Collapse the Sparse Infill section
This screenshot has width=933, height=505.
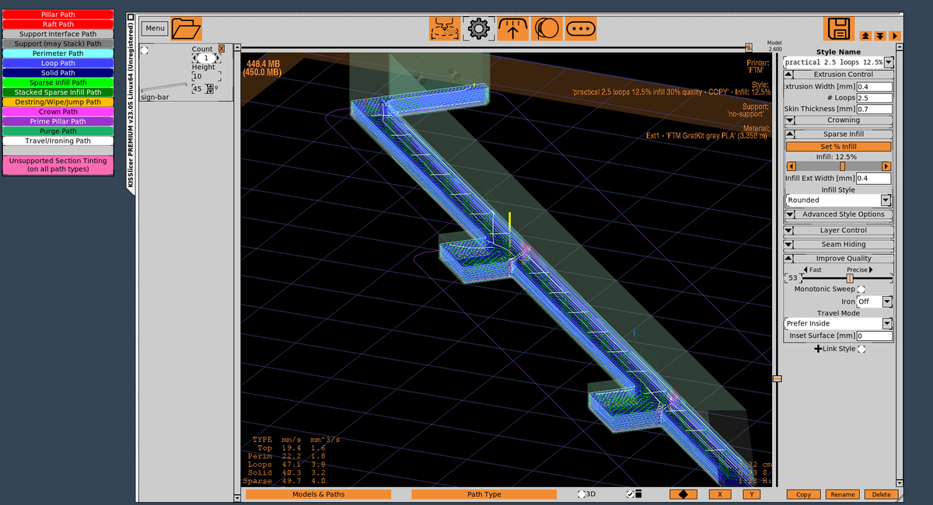pos(789,134)
